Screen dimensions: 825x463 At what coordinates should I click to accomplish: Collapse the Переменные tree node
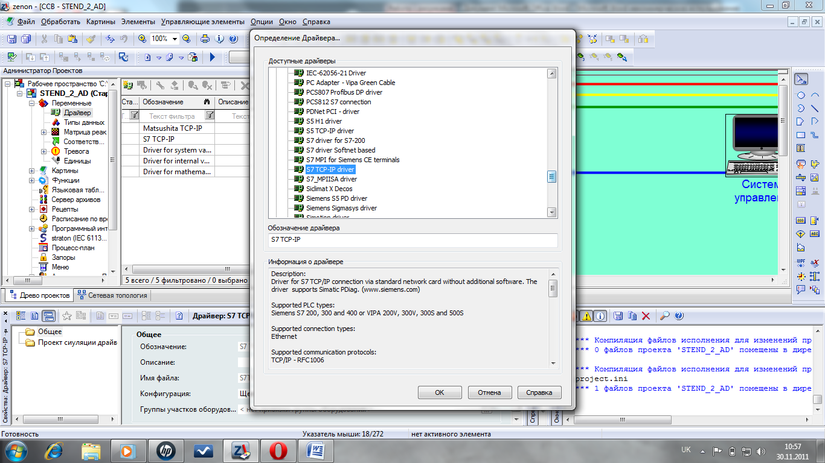[32, 103]
